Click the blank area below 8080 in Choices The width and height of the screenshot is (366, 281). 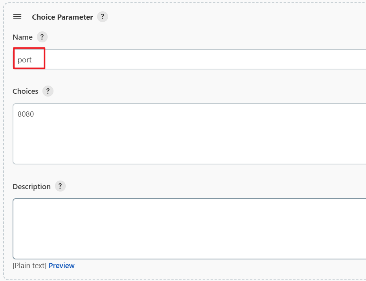point(189,142)
